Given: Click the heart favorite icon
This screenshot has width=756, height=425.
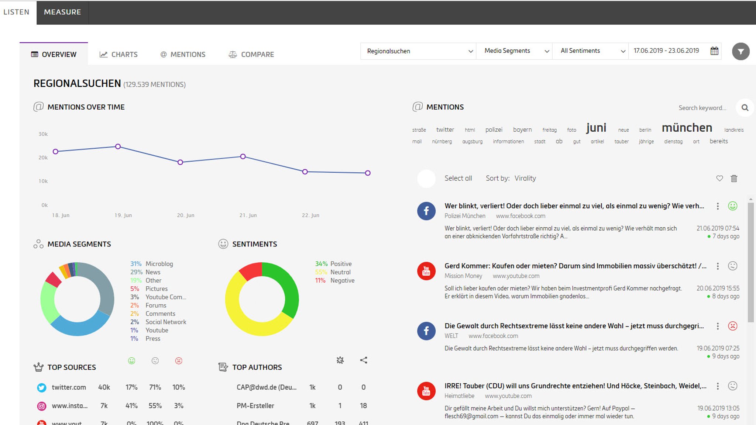Looking at the screenshot, I should tap(719, 178).
